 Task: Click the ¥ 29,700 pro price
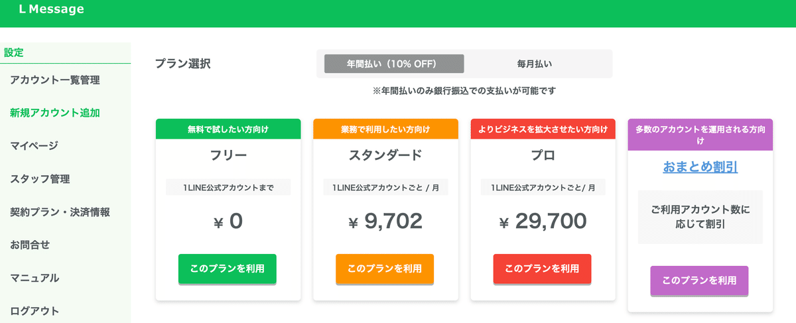point(543,222)
